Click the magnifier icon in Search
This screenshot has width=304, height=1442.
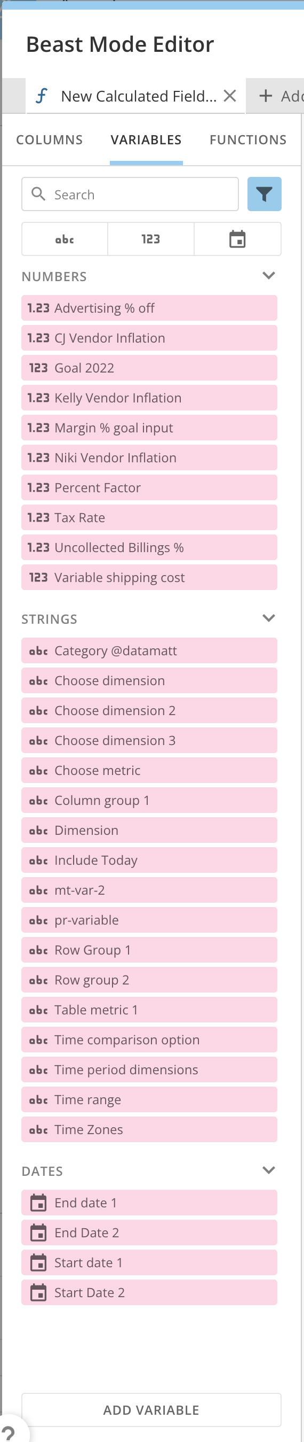(x=38, y=194)
